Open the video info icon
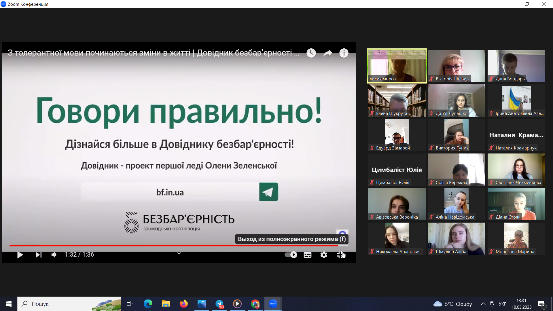This screenshot has width=553, height=311. click(344, 53)
